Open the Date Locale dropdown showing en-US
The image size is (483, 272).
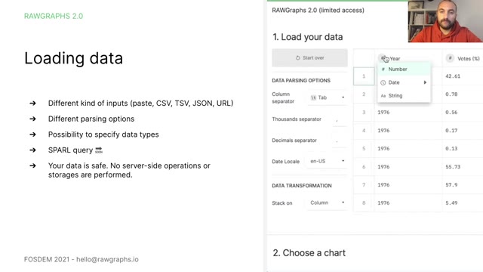coord(328,161)
